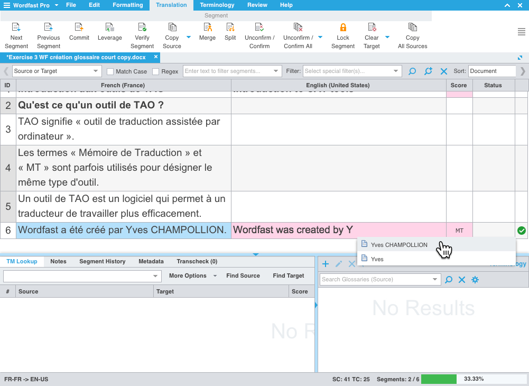Switch to the Review tab
529x386 pixels.
click(257, 5)
